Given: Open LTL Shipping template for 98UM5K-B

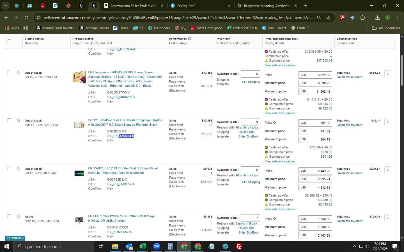Looking at the screenshot, I should (x=251, y=82).
